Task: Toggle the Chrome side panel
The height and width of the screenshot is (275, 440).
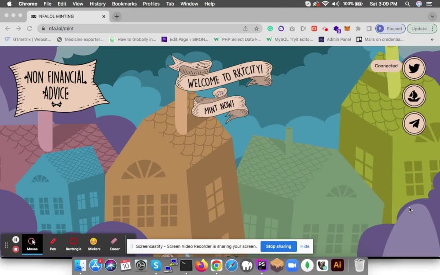Action: 369,29
